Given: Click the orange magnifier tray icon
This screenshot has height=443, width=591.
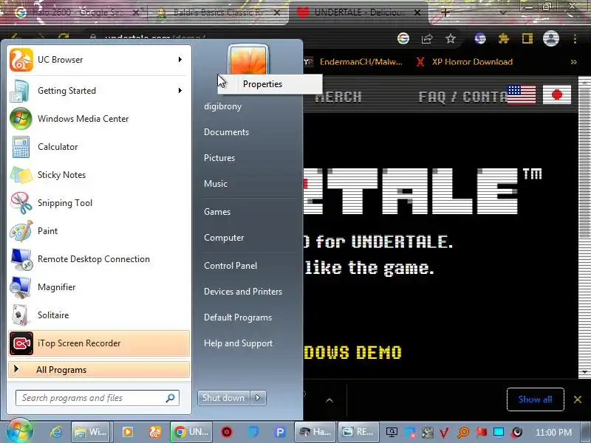Looking at the screenshot, I should pyautogui.click(x=463, y=433).
